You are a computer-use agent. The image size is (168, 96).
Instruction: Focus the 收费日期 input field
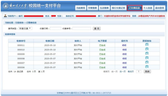coord(55,28)
